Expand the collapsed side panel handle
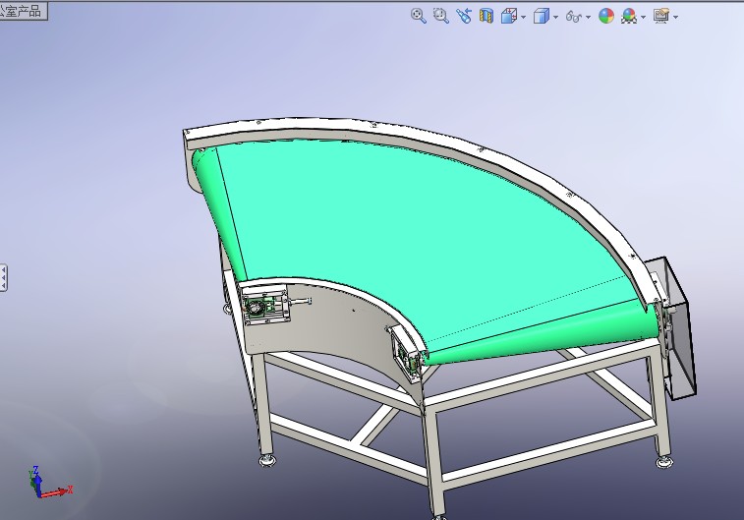744x520 pixels. click(3, 277)
